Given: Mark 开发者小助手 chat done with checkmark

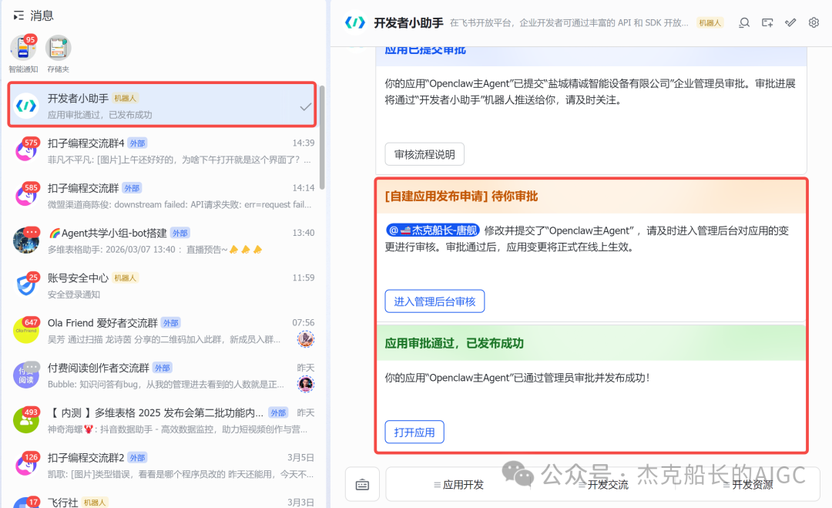Looking at the screenshot, I should (305, 106).
